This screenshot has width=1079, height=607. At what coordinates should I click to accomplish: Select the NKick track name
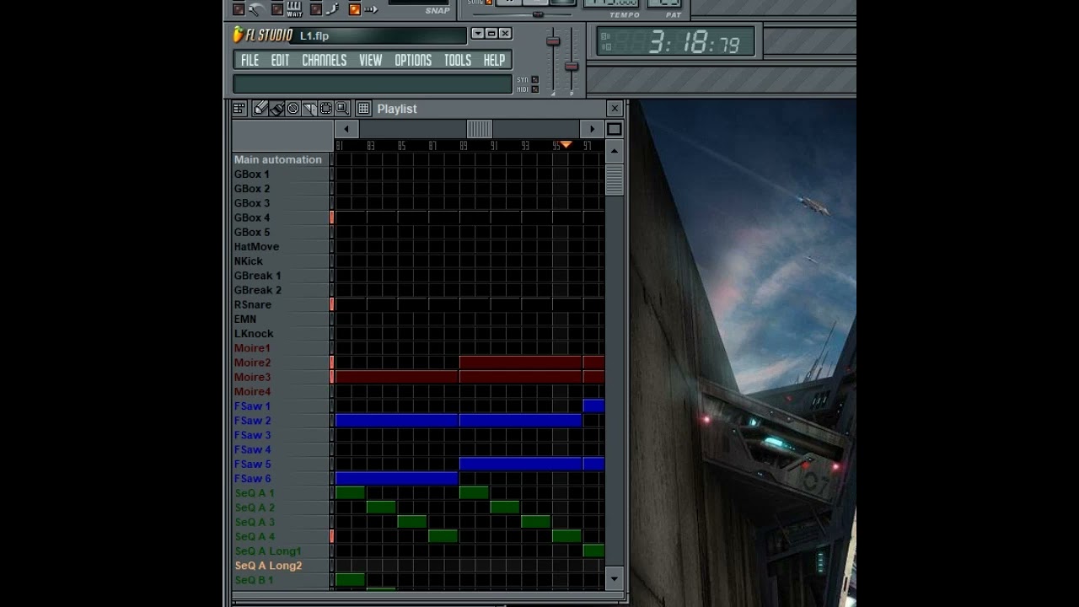[x=249, y=261]
